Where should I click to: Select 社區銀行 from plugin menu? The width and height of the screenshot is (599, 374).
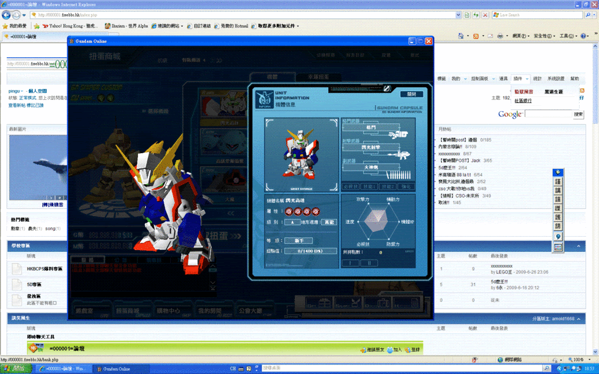tap(523, 101)
